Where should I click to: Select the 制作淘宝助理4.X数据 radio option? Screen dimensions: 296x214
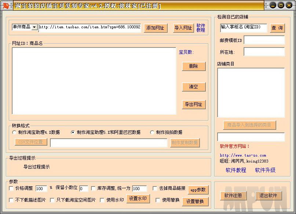14,132
